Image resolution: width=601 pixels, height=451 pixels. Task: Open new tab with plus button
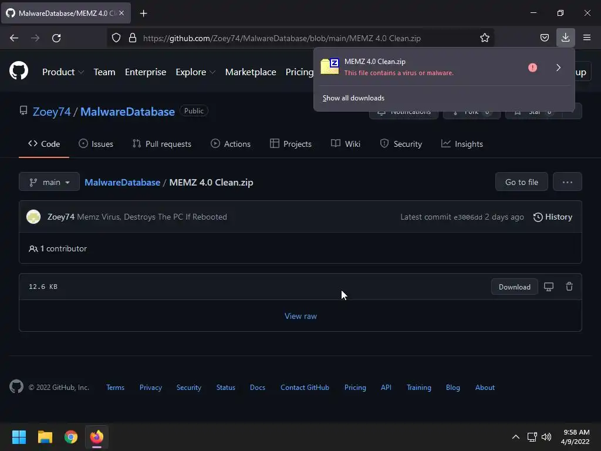[143, 14]
